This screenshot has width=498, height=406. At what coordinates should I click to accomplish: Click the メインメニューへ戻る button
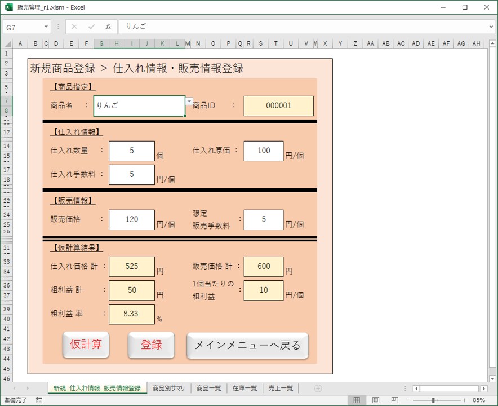(x=247, y=345)
